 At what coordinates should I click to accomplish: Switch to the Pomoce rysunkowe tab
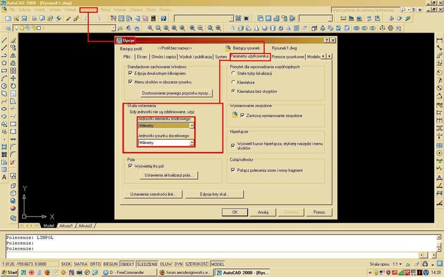(x=288, y=57)
